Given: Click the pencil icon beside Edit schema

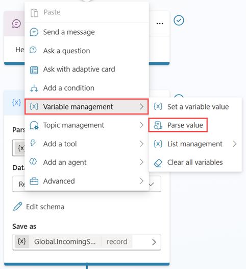Looking at the screenshot, I should tap(18, 206).
